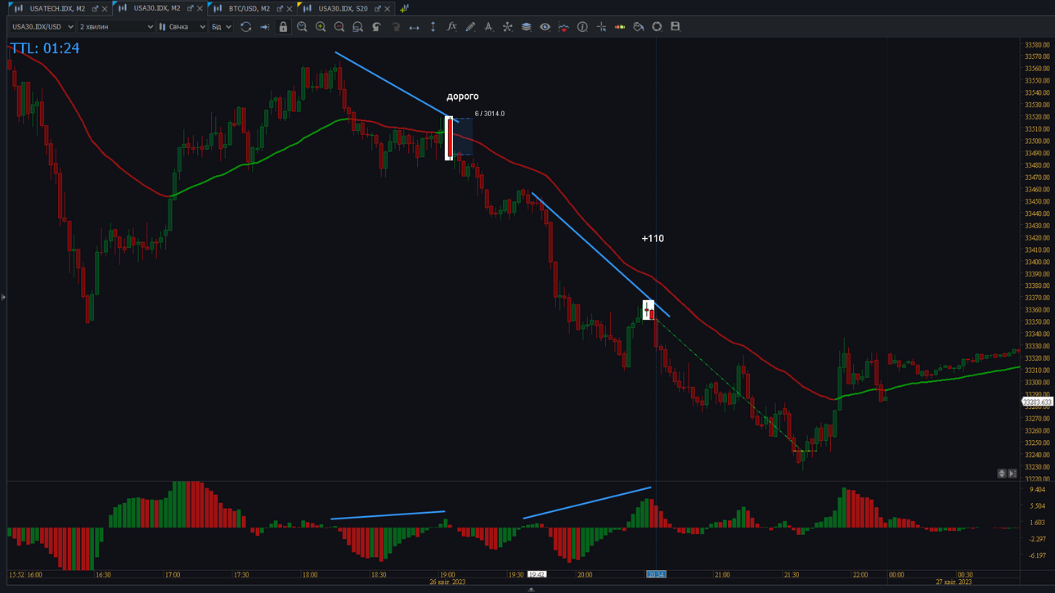Click the indicator panel up-down arrows button
The image size is (1055, 593).
pos(1002,474)
